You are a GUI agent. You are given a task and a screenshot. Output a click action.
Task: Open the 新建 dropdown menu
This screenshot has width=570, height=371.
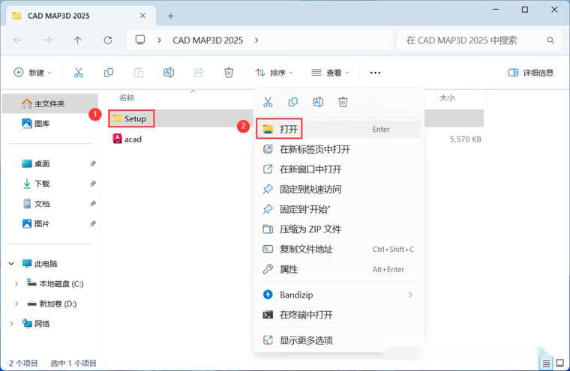point(34,73)
